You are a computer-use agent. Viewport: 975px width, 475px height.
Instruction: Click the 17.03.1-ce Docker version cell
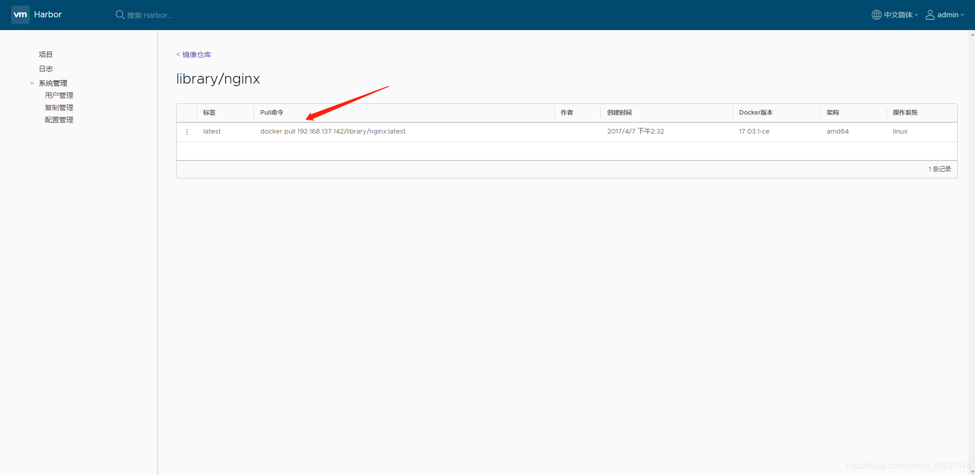pos(754,131)
